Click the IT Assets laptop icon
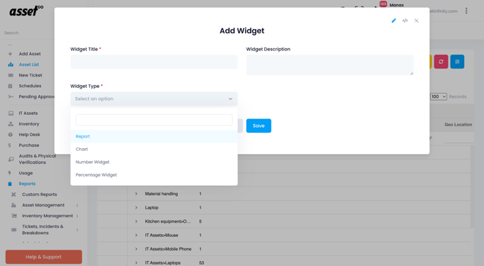 point(11,113)
